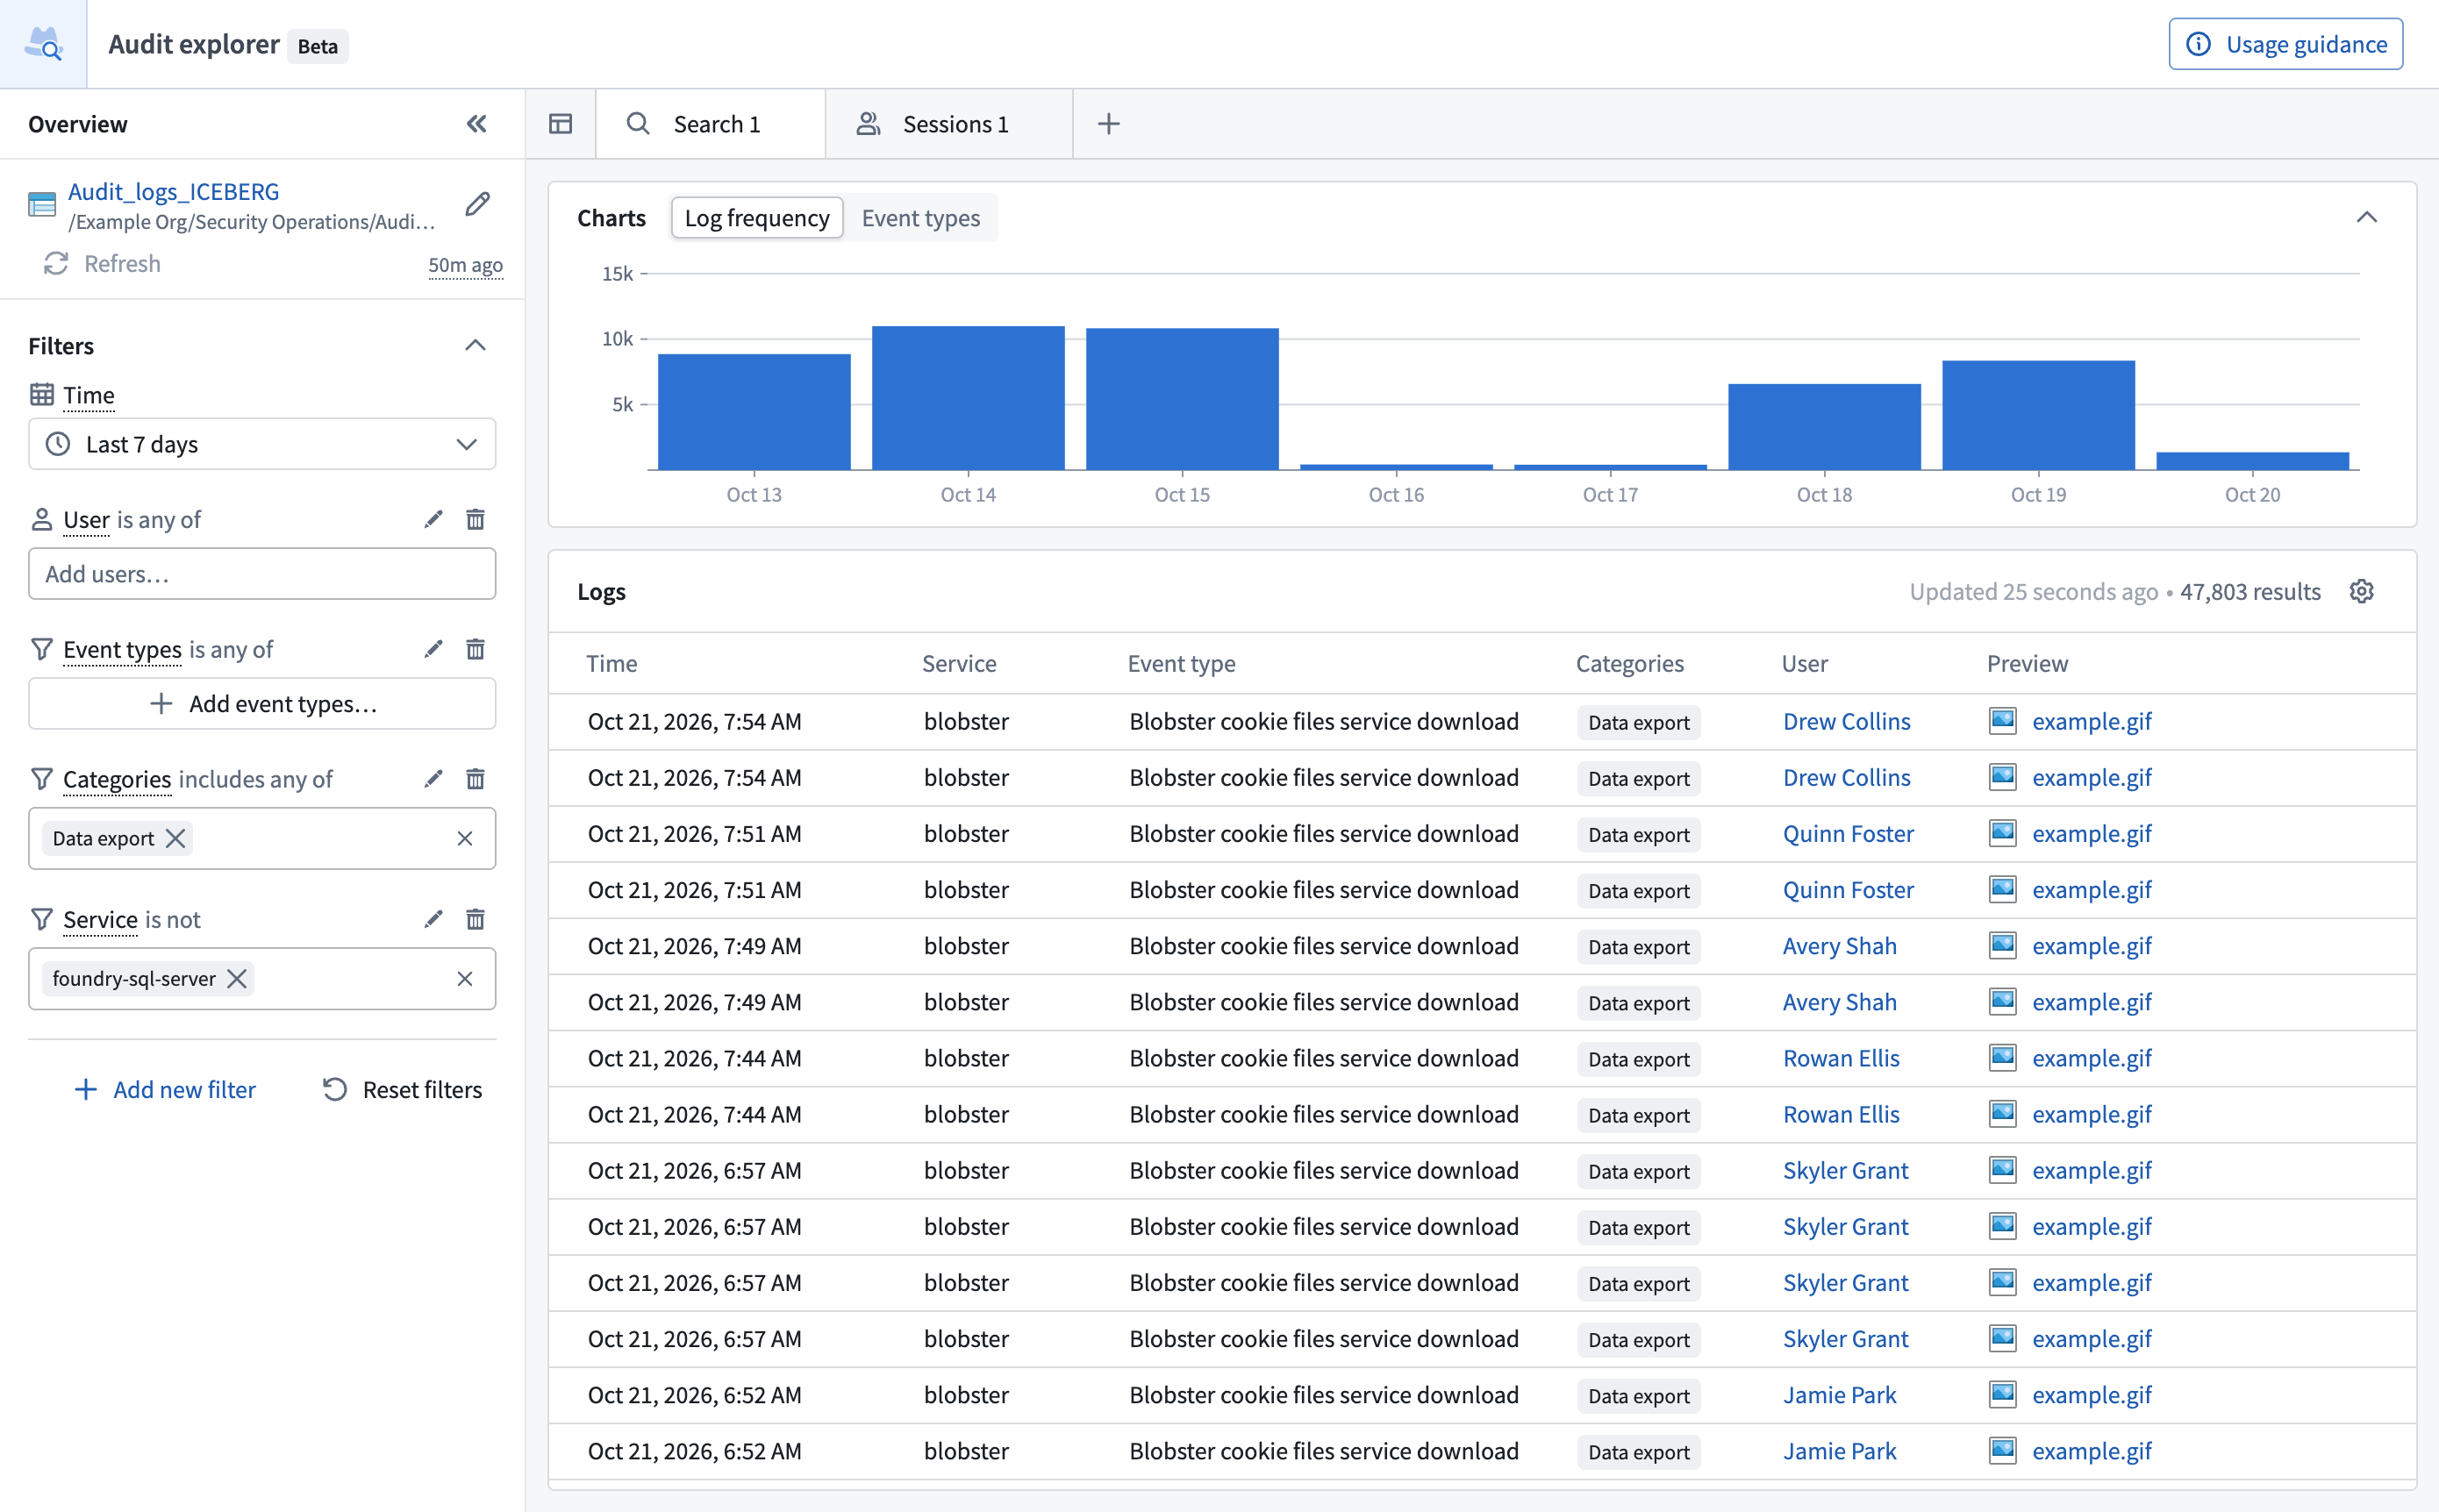Open first Drew Collins user link
Viewport: 2439px width, 1512px height.
pos(1846,721)
